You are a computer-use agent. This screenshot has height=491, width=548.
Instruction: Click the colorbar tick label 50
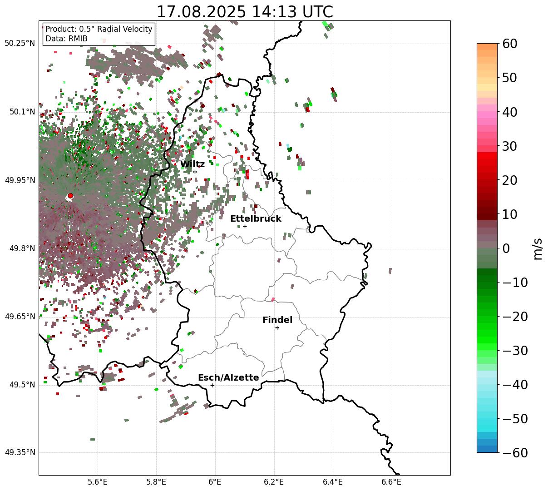tap(511, 78)
